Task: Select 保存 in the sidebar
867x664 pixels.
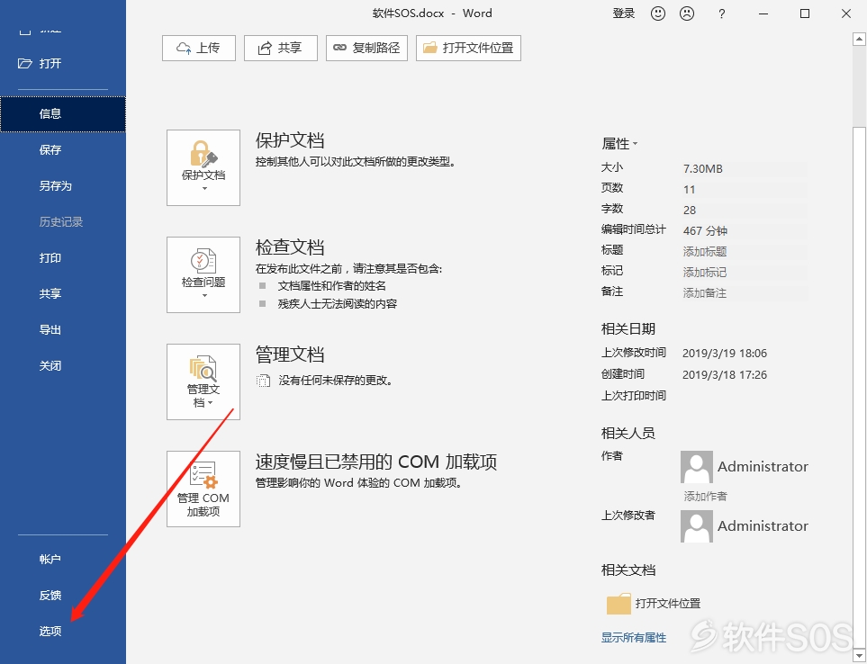Action: [x=63, y=149]
